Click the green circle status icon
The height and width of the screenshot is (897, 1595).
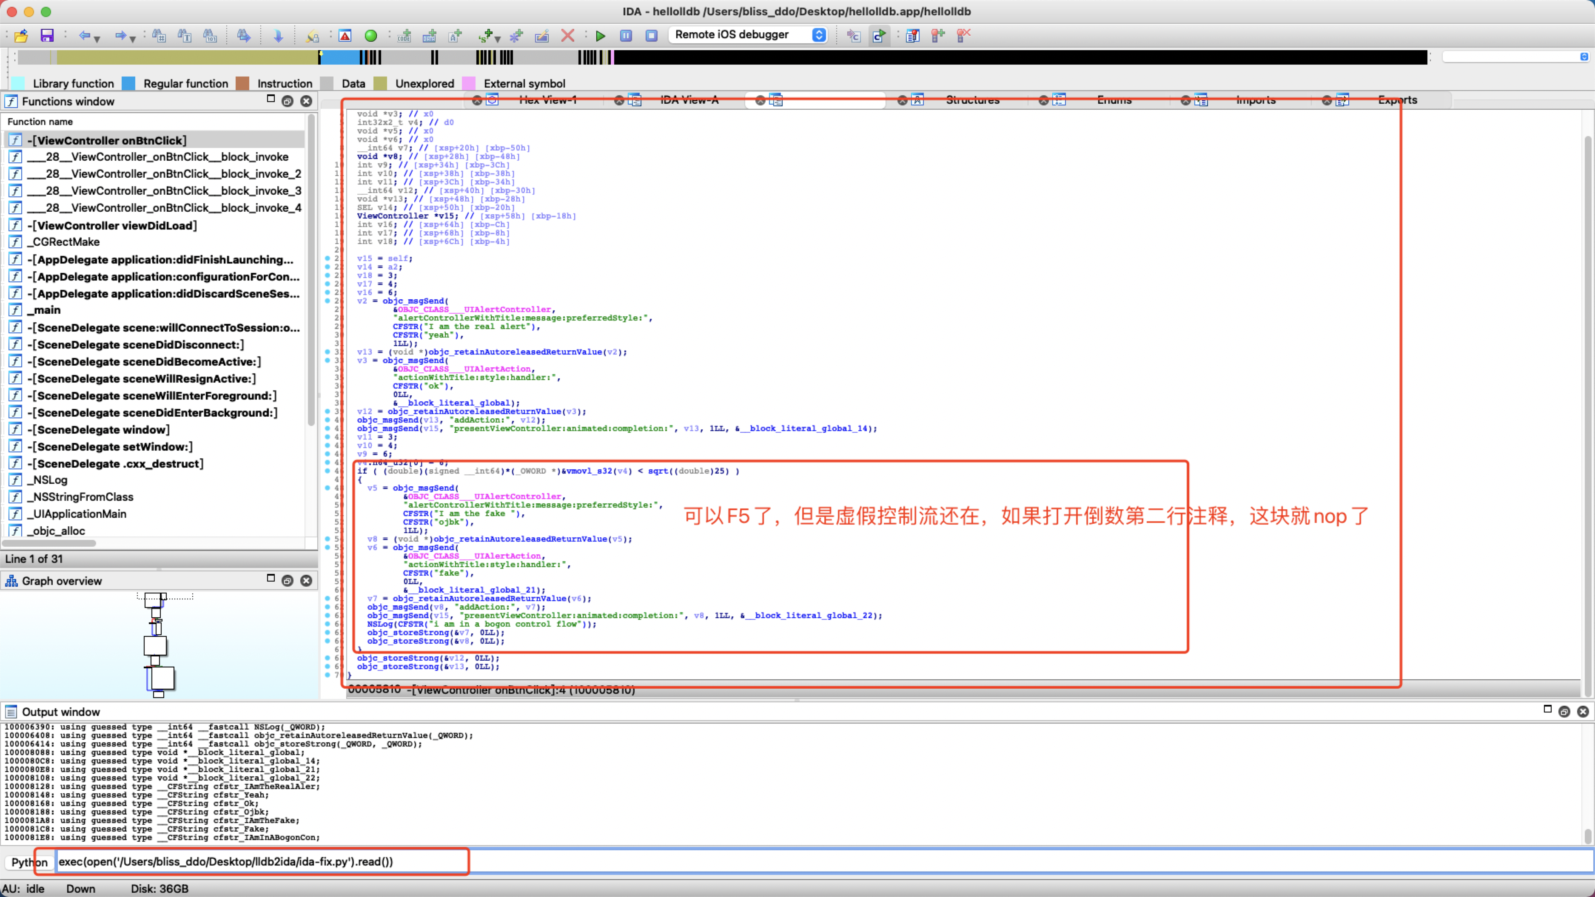tap(371, 36)
